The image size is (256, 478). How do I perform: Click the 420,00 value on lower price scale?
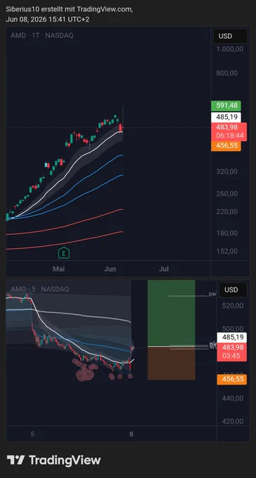point(233,421)
